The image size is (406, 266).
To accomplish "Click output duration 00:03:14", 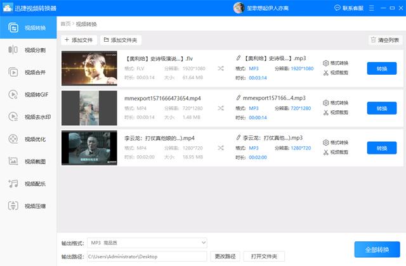I will pyautogui.click(x=258, y=78).
